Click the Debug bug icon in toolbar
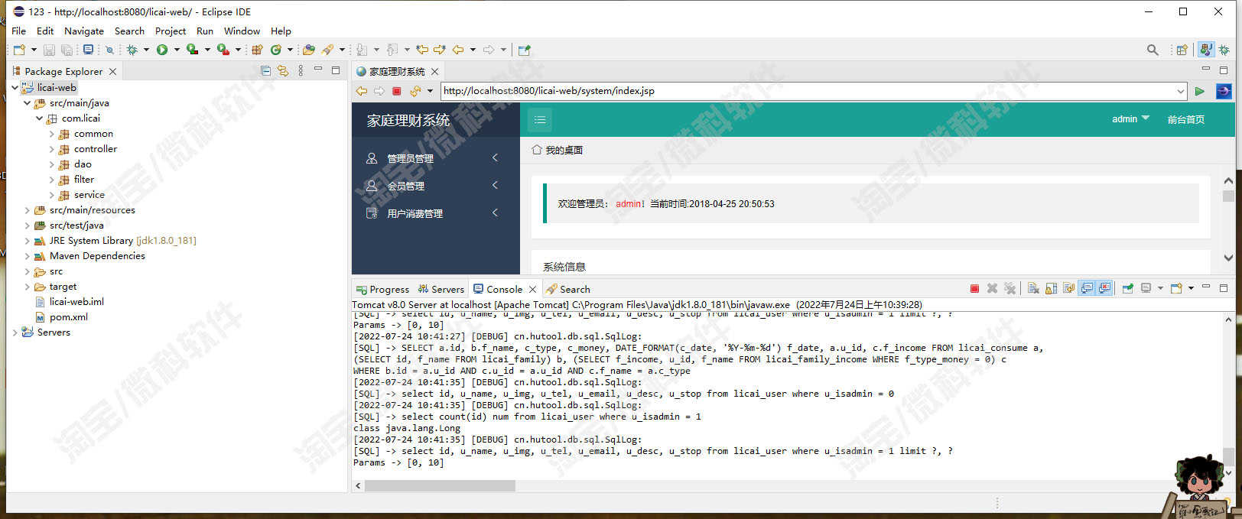Screen dimensions: 1242x519 [x=132, y=50]
